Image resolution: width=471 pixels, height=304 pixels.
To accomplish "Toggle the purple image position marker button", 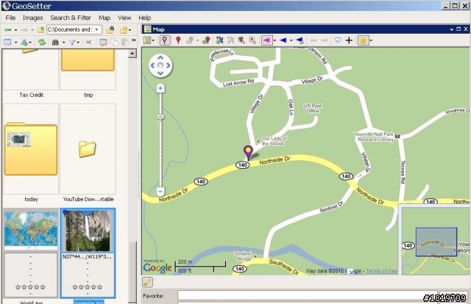I will (165, 40).
